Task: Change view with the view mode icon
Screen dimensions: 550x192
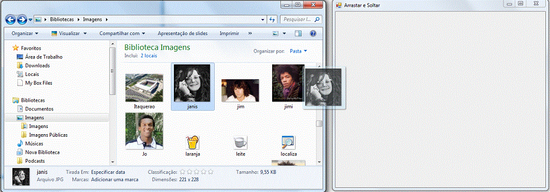Action: pyautogui.click(x=276, y=34)
